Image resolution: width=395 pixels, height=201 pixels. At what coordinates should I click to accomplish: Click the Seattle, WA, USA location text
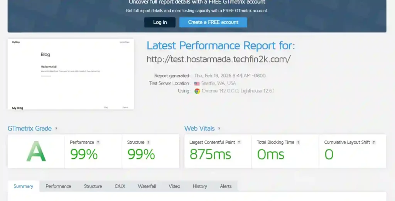click(x=219, y=83)
